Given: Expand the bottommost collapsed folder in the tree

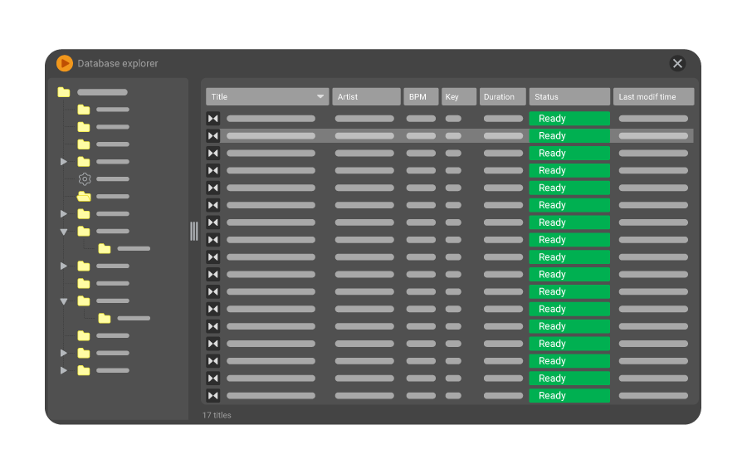Looking at the screenshot, I should click(63, 370).
